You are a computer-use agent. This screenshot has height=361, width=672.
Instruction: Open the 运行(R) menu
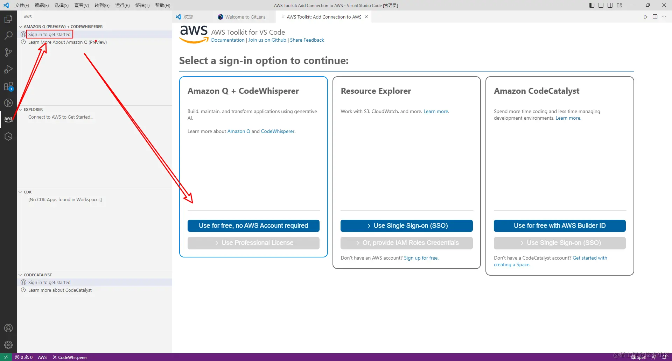click(x=122, y=5)
